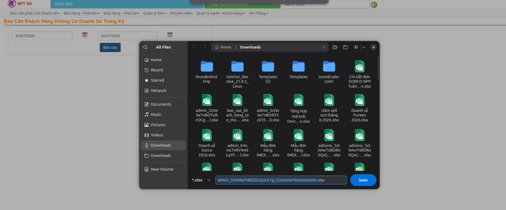This screenshot has height=210, width=506.
Task: Open Music in the sidebar
Action: click(163, 115)
